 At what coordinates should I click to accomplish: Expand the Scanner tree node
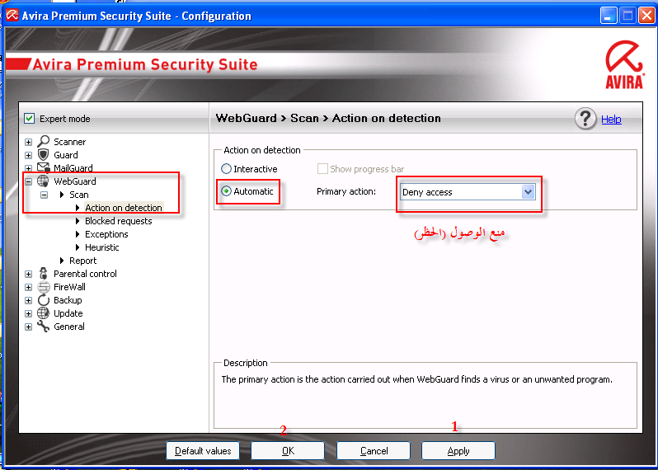(29, 142)
